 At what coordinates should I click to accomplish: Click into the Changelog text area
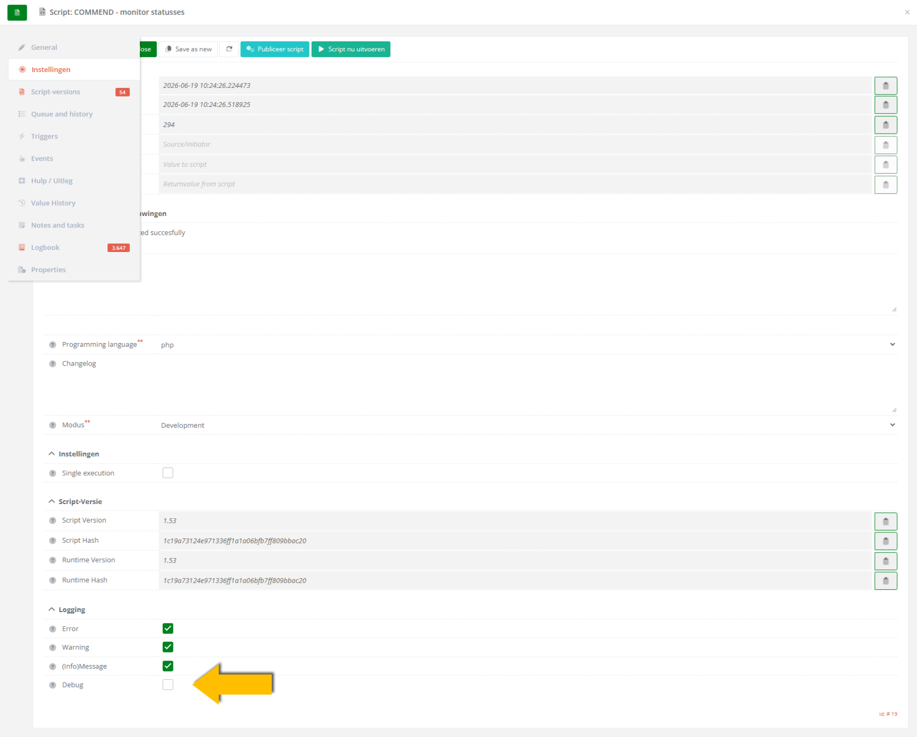coord(528,385)
